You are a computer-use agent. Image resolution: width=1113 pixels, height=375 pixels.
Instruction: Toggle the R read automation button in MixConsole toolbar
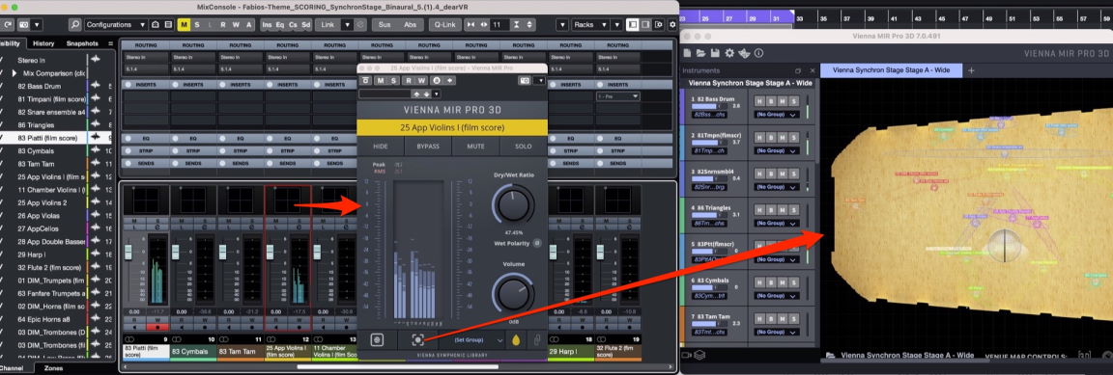223,25
